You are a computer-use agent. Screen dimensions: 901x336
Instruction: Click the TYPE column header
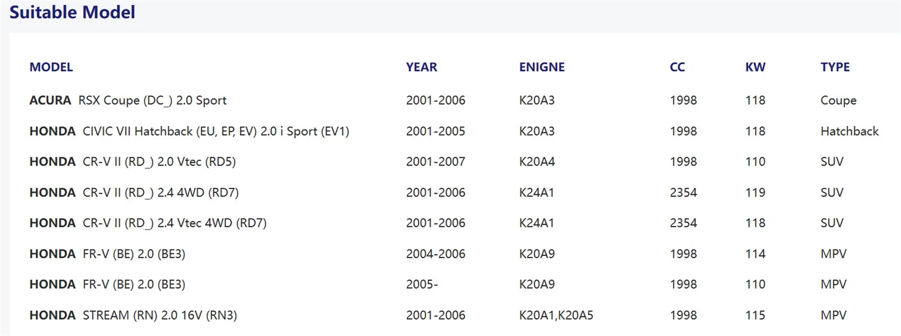(x=835, y=67)
